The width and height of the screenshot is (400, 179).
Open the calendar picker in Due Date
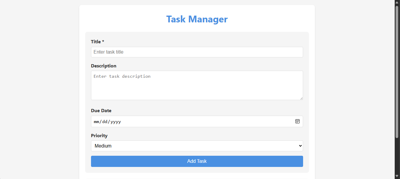point(297,121)
